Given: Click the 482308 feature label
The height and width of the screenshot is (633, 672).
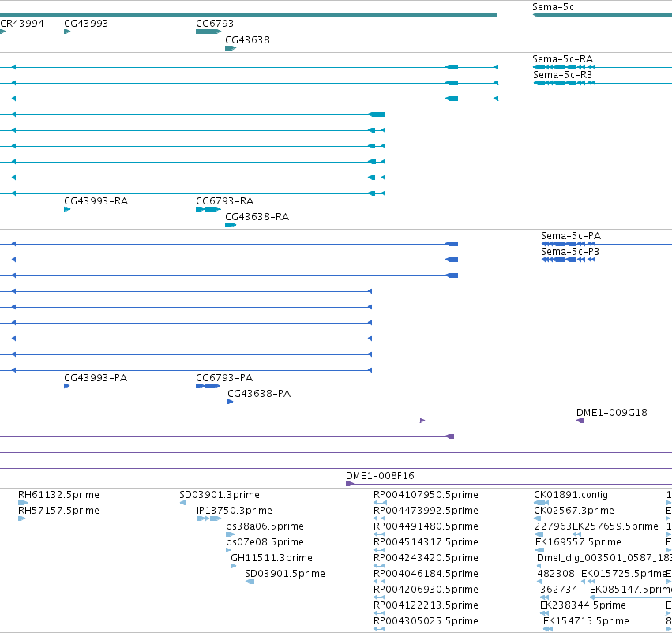Looking at the screenshot, I should click(555, 574).
